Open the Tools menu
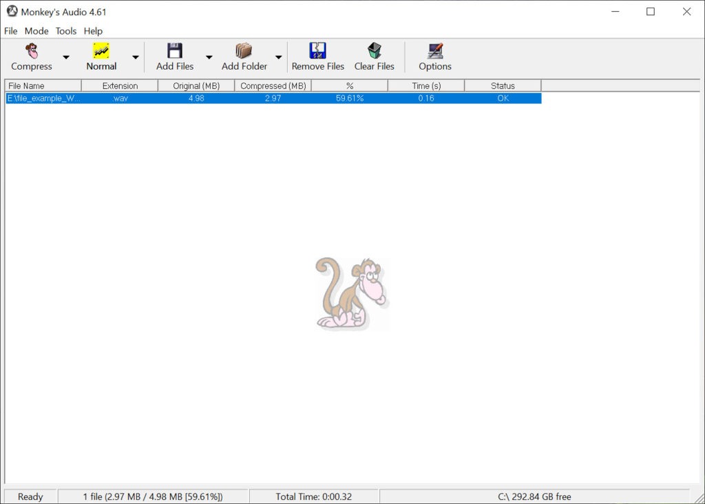The height and width of the screenshot is (504, 705). pyautogui.click(x=66, y=31)
